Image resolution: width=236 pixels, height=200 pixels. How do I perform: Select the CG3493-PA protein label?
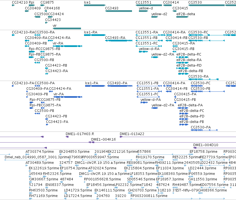click(x=117, y=83)
